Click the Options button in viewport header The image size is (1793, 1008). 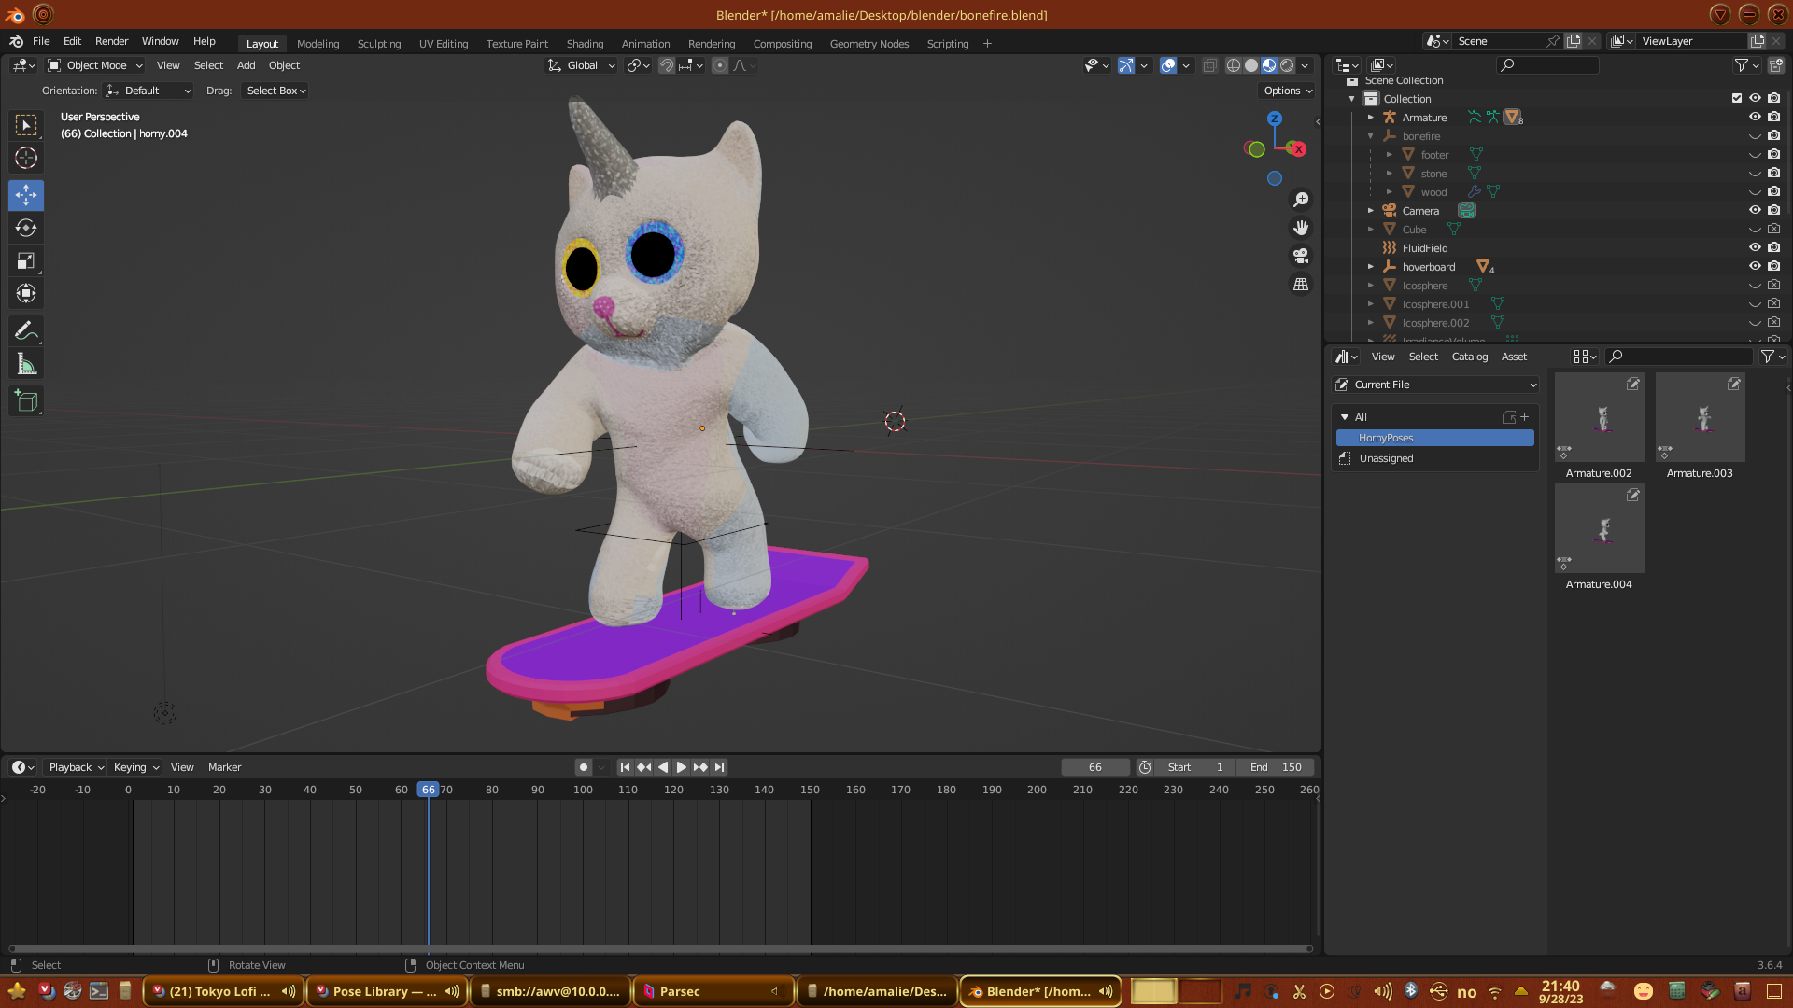(x=1288, y=91)
